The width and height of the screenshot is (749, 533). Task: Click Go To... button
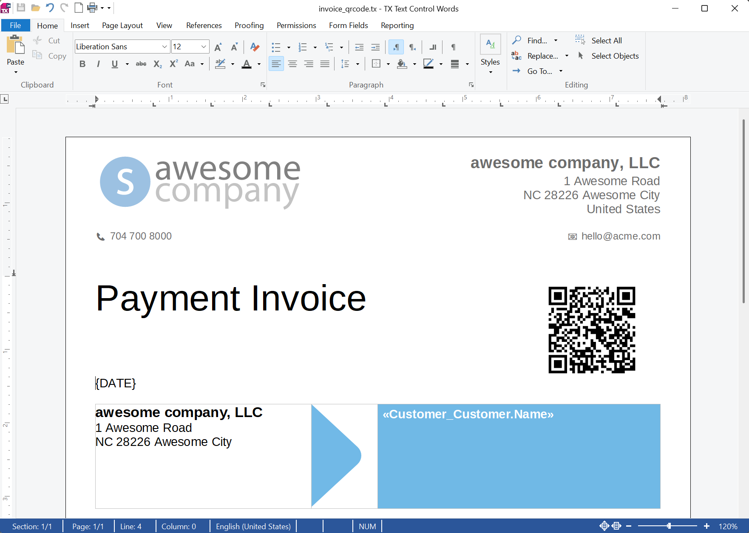coord(532,71)
